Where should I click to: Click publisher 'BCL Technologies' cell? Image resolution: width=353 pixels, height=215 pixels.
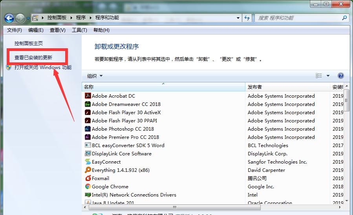(268, 146)
